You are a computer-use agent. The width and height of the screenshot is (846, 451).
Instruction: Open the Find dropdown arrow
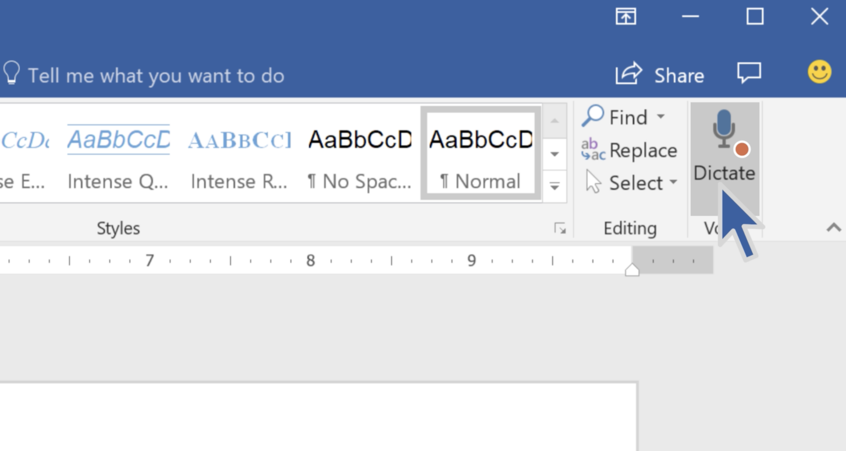pyautogui.click(x=661, y=117)
